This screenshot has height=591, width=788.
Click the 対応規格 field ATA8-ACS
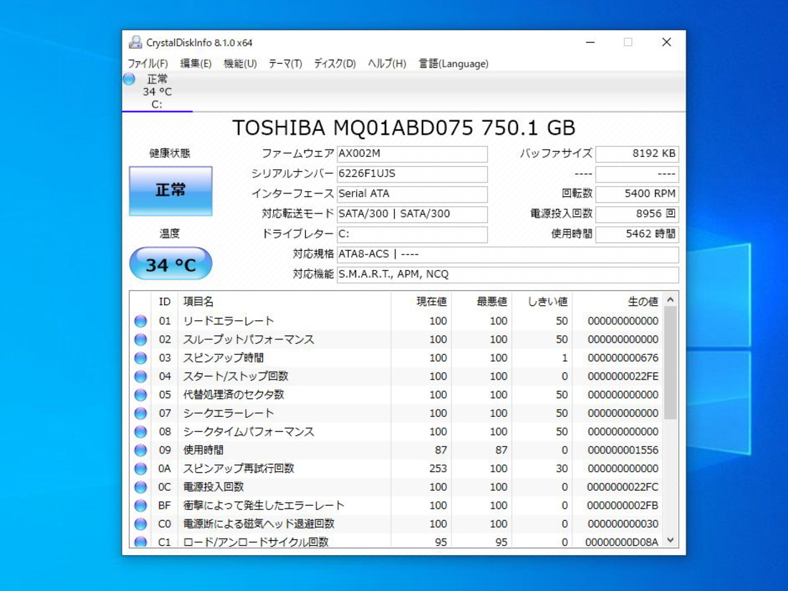(x=508, y=254)
